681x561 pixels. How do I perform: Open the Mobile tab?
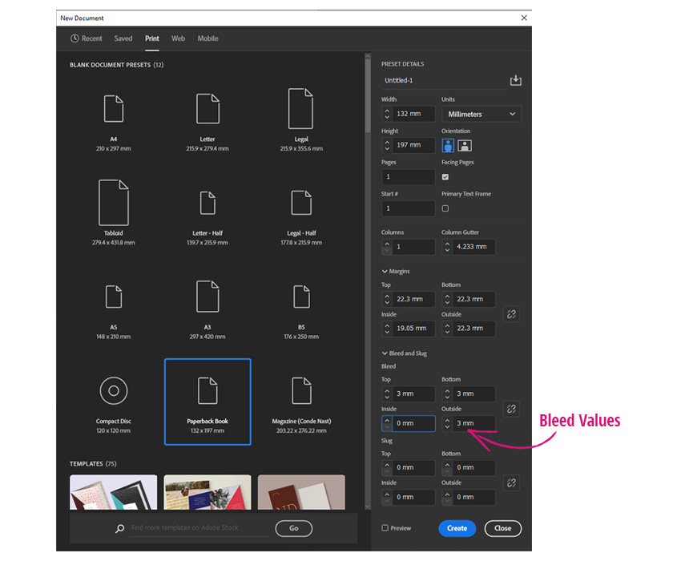pyautogui.click(x=208, y=38)
